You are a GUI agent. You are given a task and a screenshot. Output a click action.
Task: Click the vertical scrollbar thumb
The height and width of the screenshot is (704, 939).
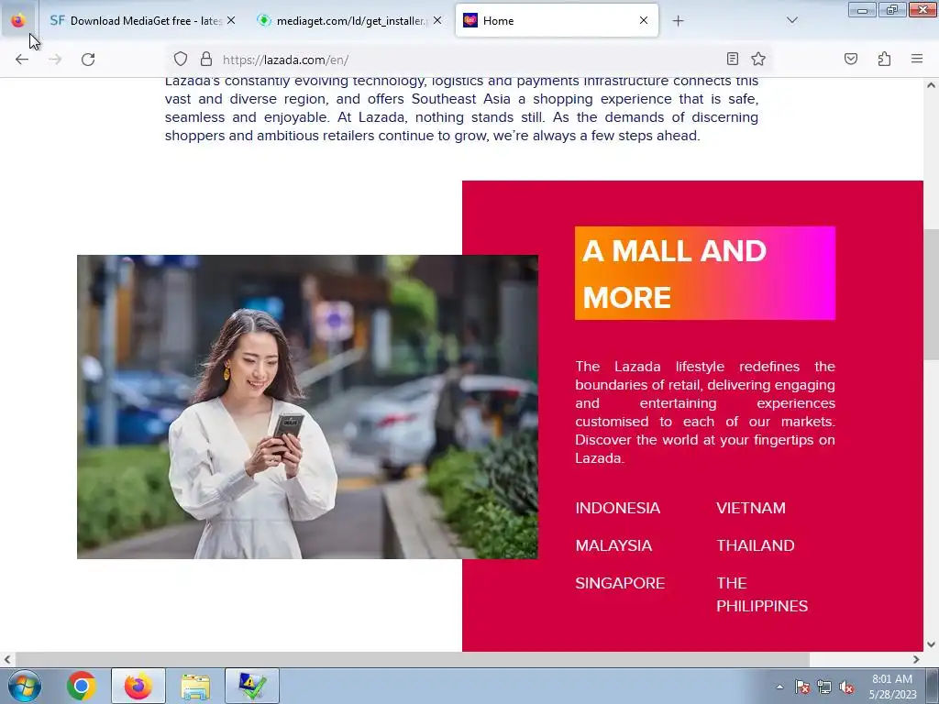pyautogui.click(x=932, y=294)
